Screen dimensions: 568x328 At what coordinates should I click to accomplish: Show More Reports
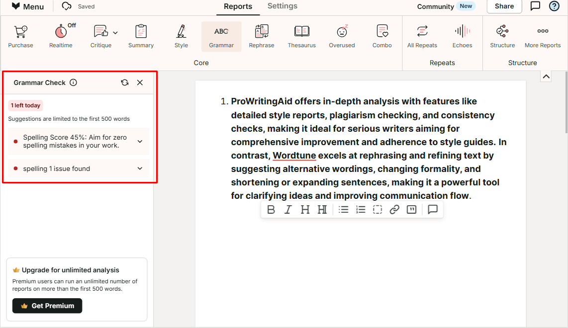543,36
